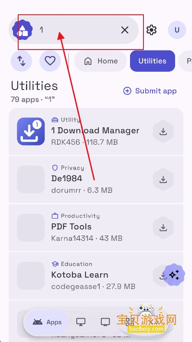Tap the Kotoba Learn placeholder thumbnail

click(31, 276)
